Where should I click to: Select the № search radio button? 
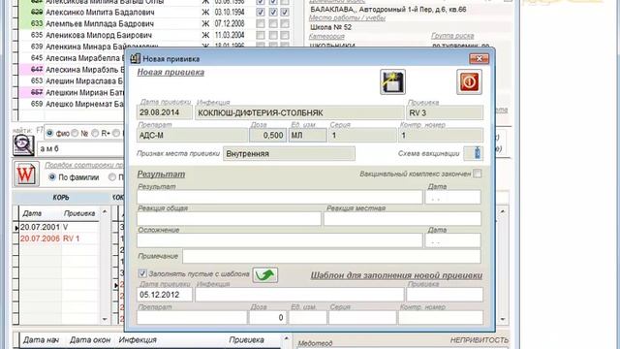point(75,133)
